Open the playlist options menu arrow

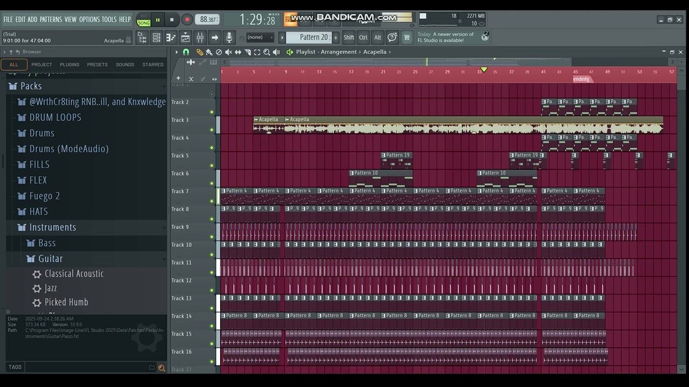pos(176,52)
